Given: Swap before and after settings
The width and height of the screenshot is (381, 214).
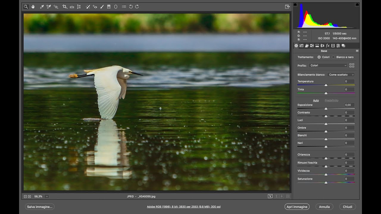Looking at the screenshot, I should (x=276, y=196).
